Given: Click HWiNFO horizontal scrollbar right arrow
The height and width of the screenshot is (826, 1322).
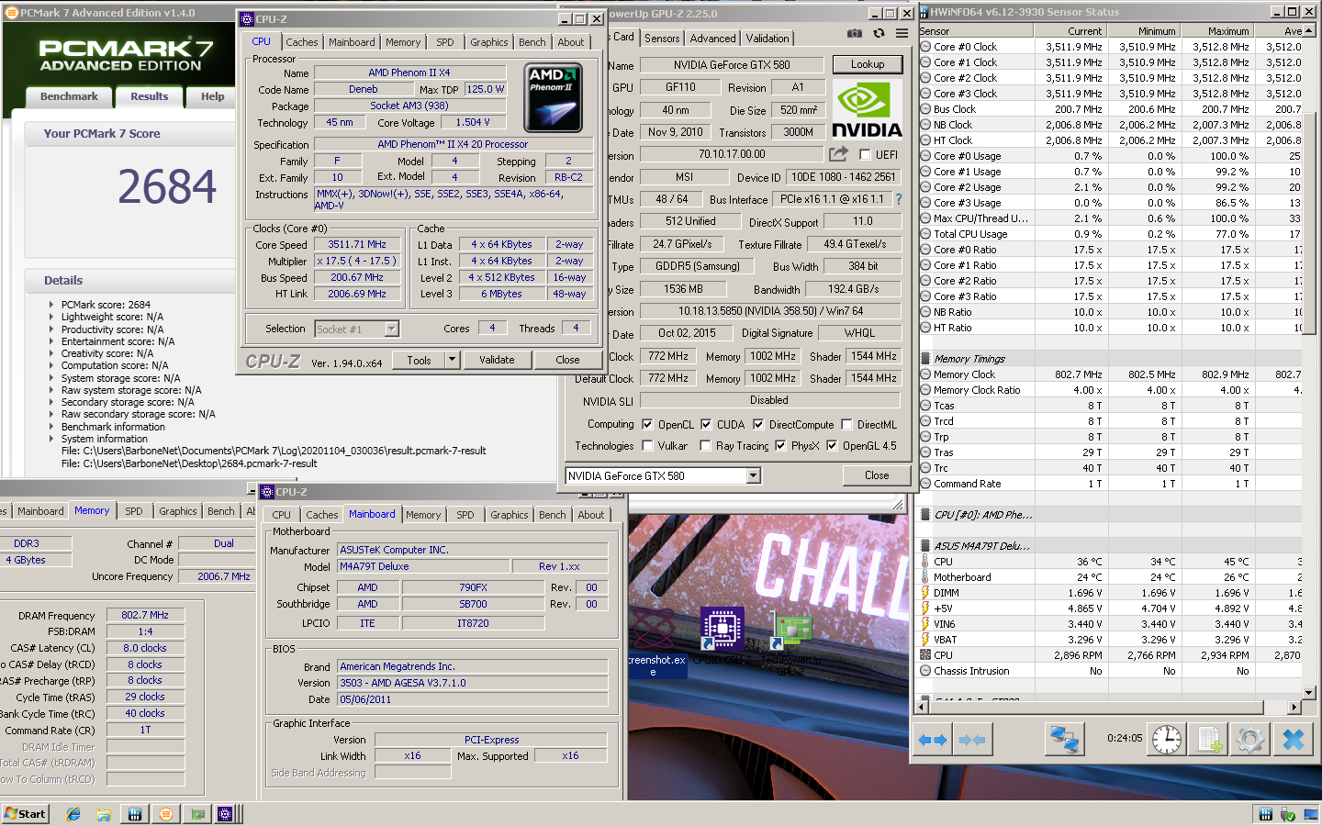Looking at the screenshot, I should [1294, 708].
